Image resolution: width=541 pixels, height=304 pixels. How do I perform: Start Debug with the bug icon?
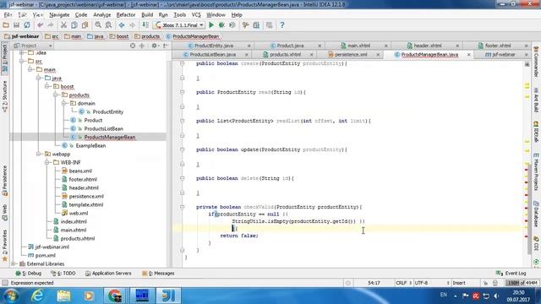221,25
